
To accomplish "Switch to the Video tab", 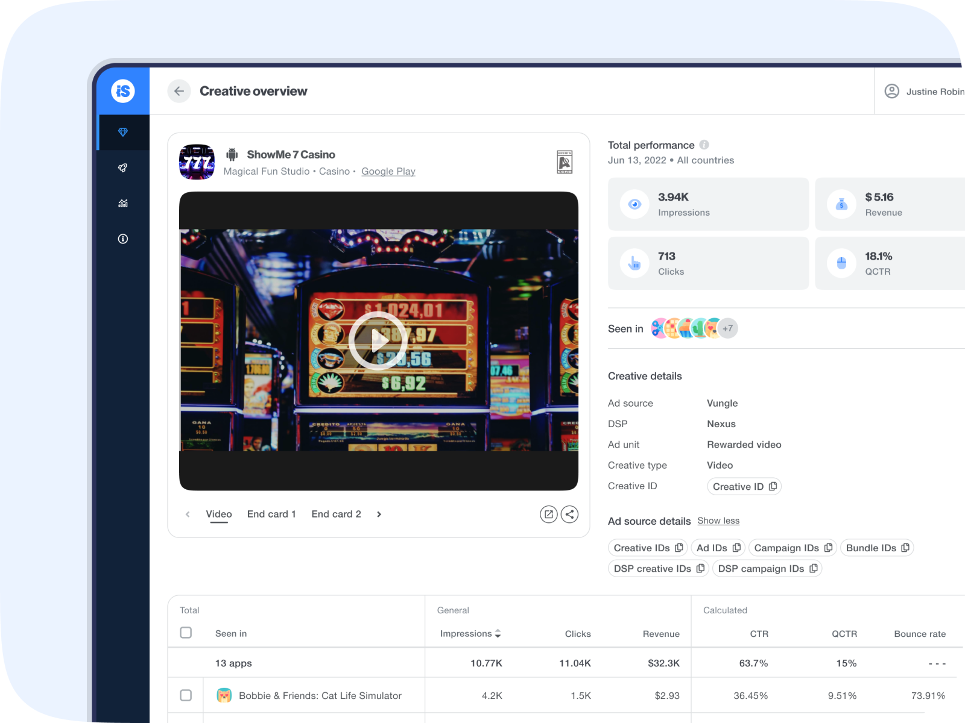I will point(219,514).
